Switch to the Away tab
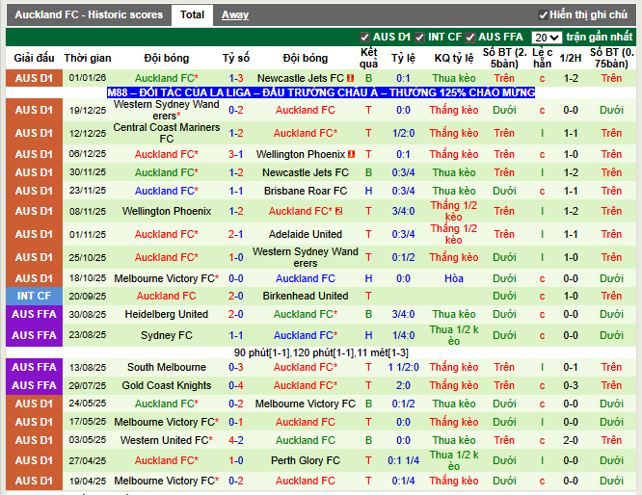The image size is (642, 495). [235, 15]
